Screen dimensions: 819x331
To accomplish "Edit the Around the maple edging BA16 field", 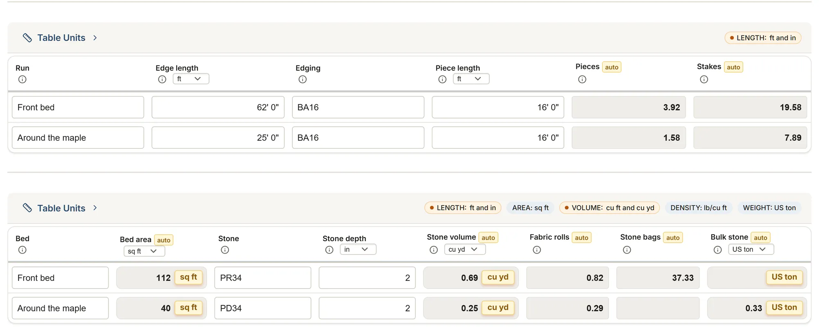I will (358, 138).
